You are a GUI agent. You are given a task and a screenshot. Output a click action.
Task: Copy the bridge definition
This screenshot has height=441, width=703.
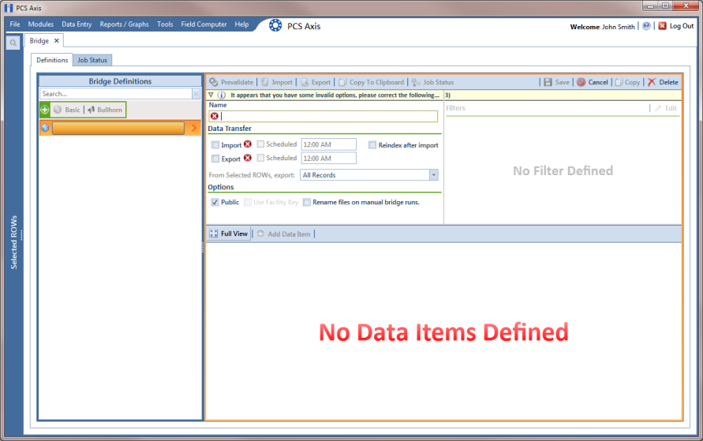pos(628,82)
